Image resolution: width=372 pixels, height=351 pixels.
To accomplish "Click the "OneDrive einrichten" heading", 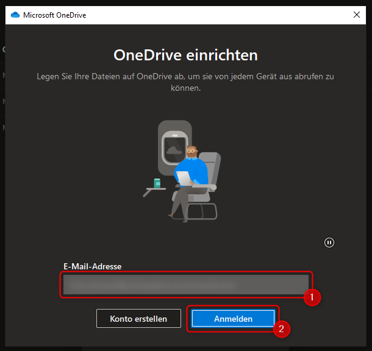I will pyautogui.click(x=185, y=55).
